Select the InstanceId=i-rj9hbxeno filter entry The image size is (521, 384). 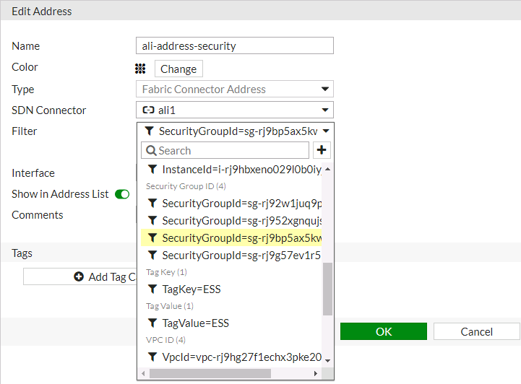(238, 170)
